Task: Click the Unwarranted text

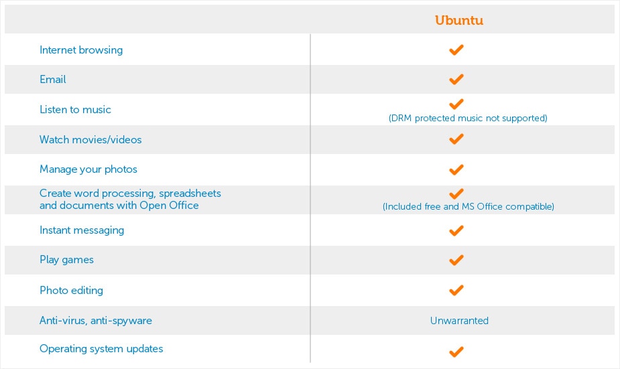Action: click(x=459, y=320)
